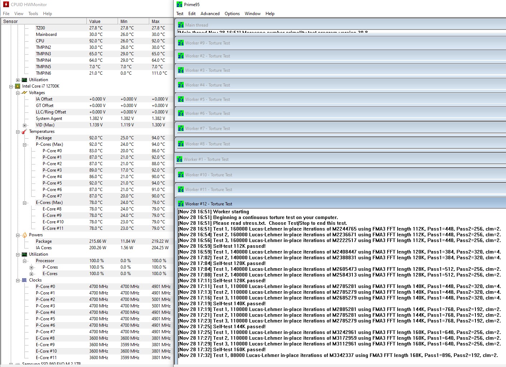Click the Worker #2 window icon
506x367 pixels.
click(181, 56)
